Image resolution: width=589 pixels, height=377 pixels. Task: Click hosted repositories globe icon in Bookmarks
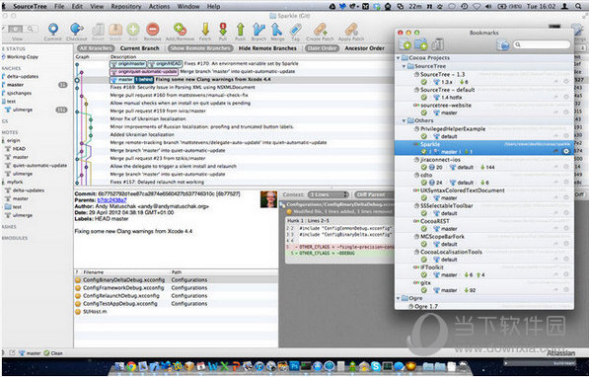coord(503,45)
